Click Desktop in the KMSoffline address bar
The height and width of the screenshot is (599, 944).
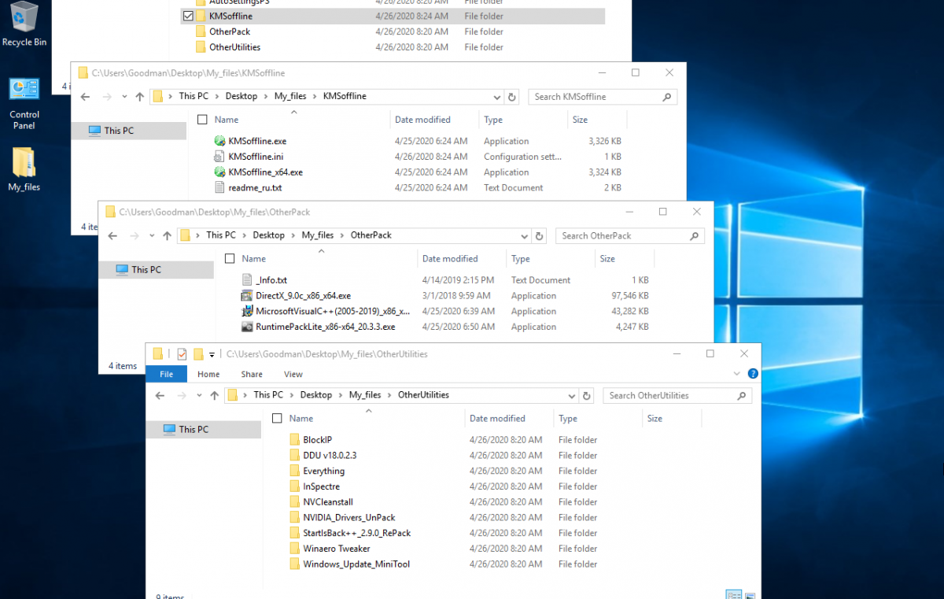242,96
